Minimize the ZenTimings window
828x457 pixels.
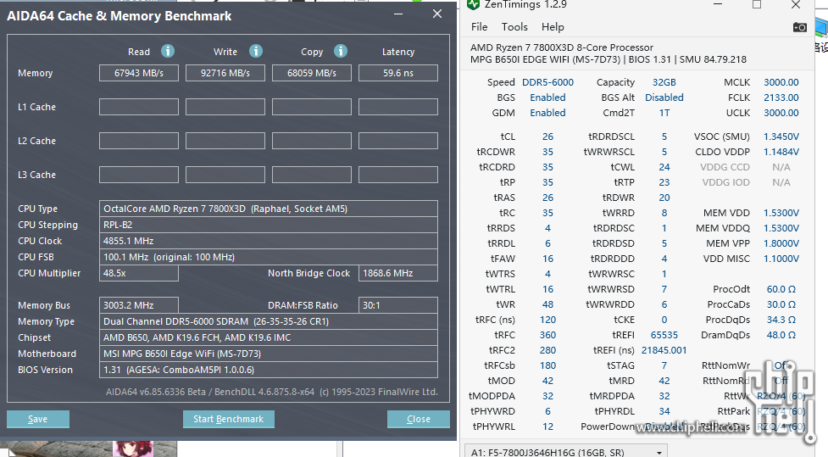(718, 5)
